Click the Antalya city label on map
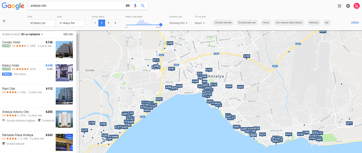The width and height of the screenshot is (362, 153). (216, 76)
